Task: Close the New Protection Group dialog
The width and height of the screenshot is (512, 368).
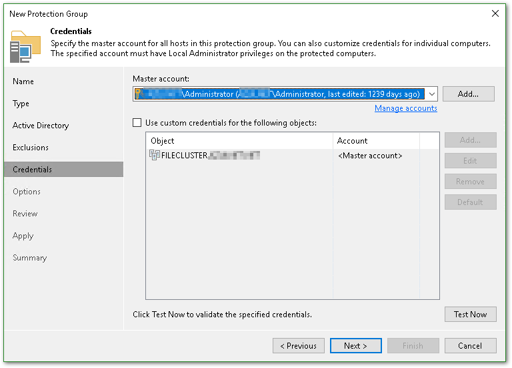Action: (x=495, y=13)
